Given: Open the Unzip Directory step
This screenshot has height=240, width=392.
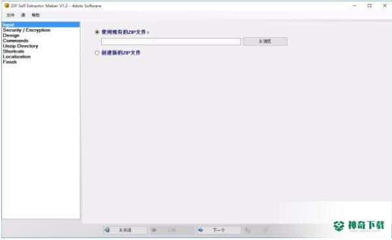Looking at the screenshot, I should (20, 46).
